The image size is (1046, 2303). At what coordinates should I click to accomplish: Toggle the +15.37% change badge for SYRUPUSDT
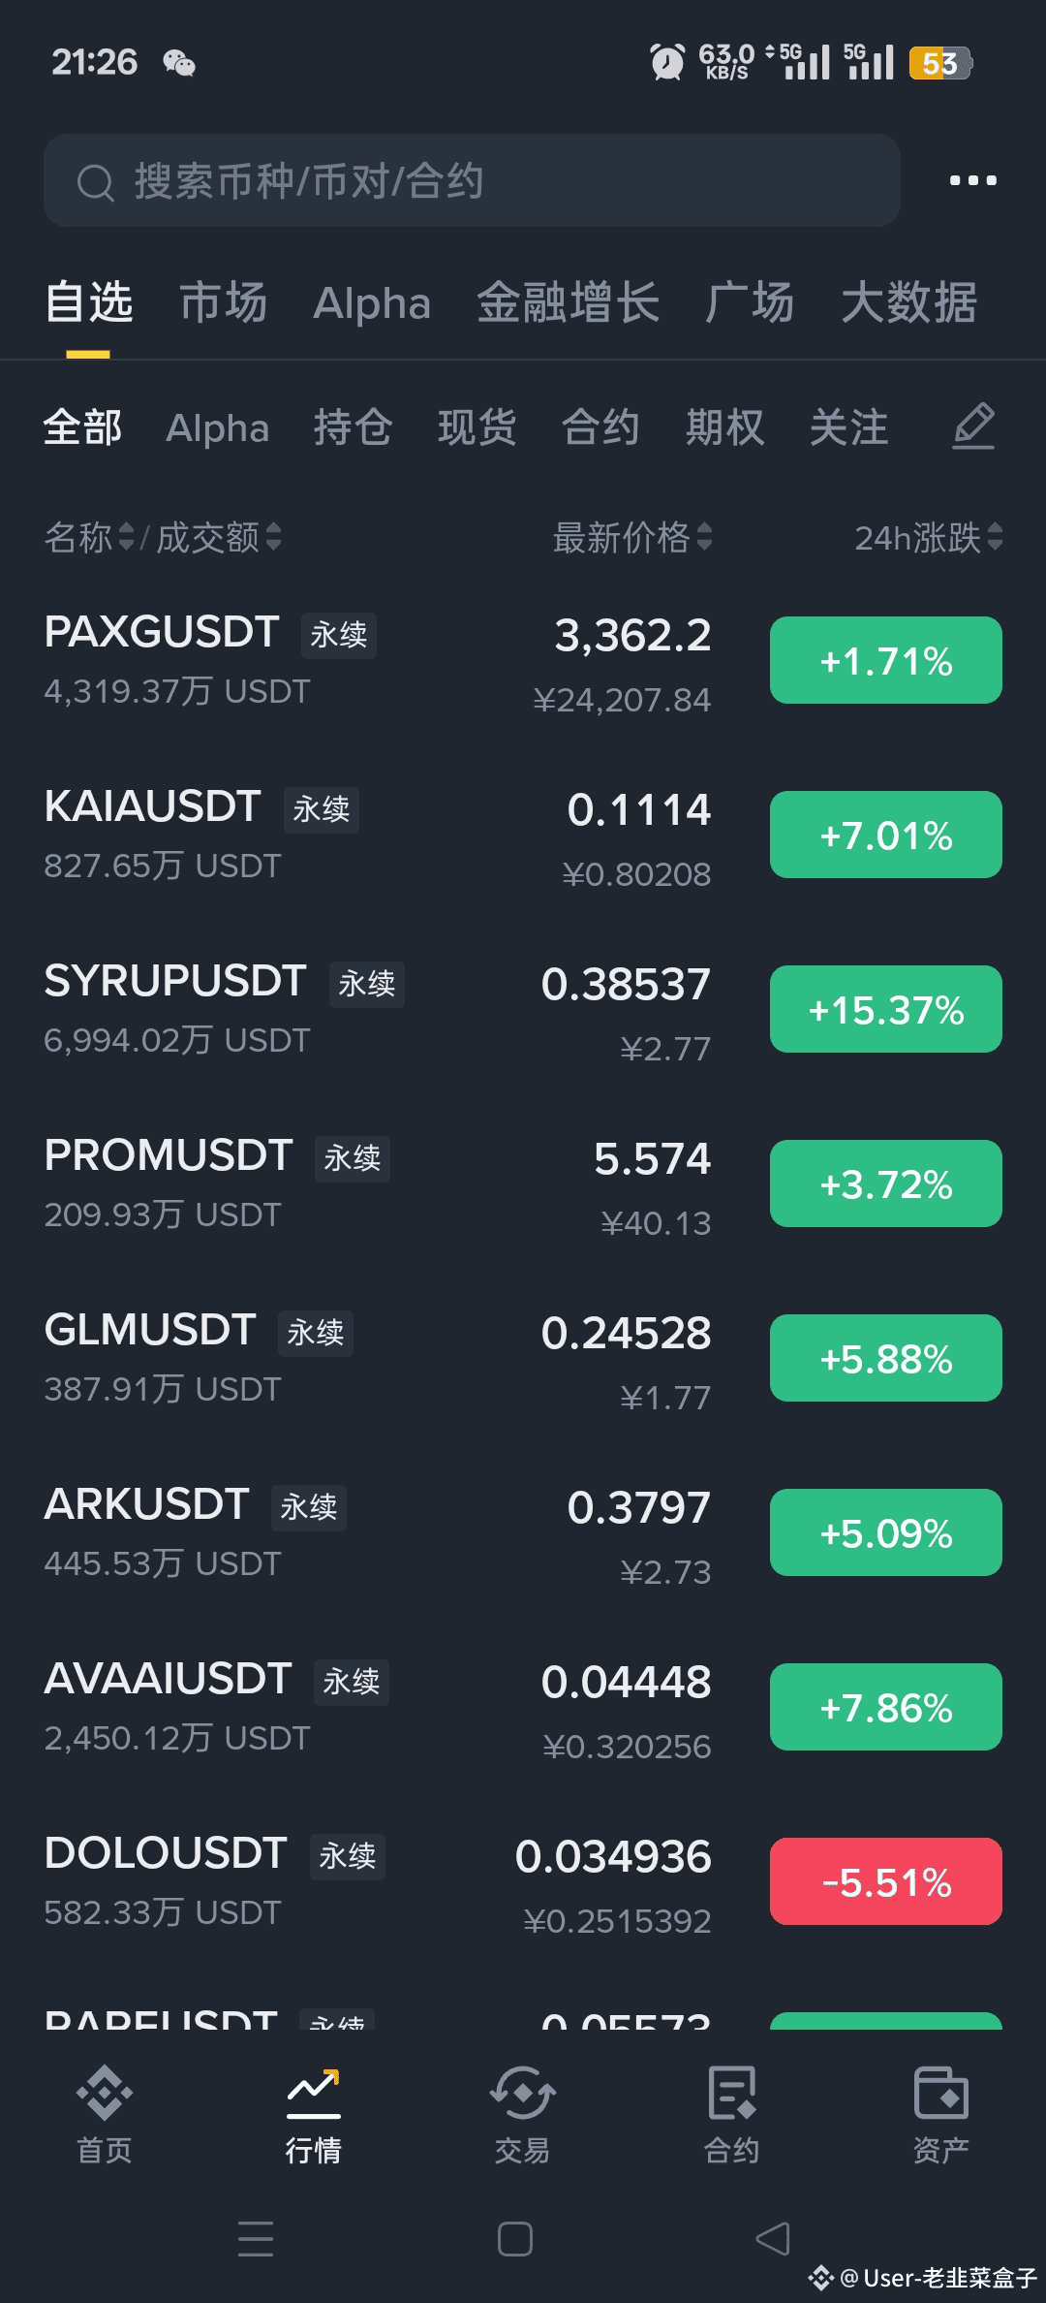point(885,1009)
